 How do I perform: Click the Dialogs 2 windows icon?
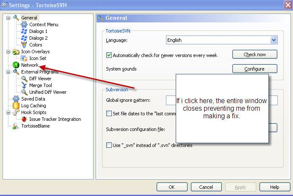(x=24, y=38)
